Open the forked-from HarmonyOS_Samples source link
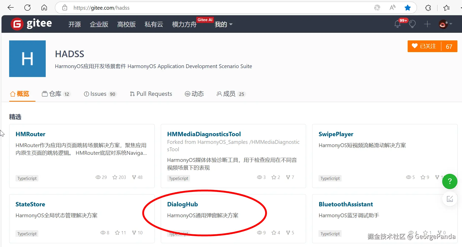The width and height of the screenshot is (462, 247). pyautogui.click(x=233, y=146)
